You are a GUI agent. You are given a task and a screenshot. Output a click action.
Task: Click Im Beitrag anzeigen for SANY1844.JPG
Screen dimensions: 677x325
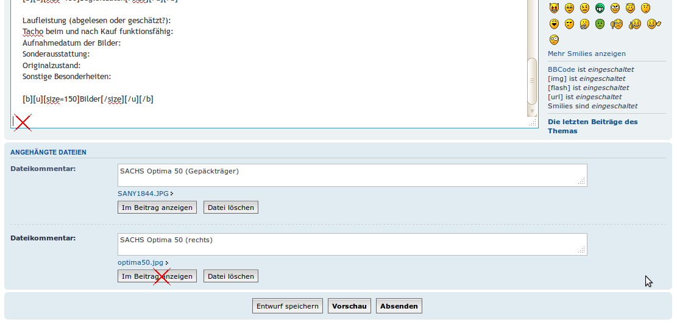(x=157, y=208)
